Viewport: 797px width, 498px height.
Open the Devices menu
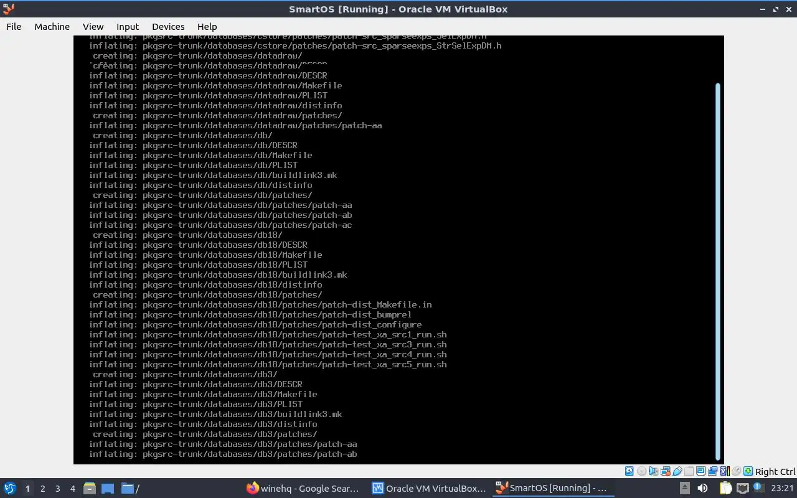(168, 26)
